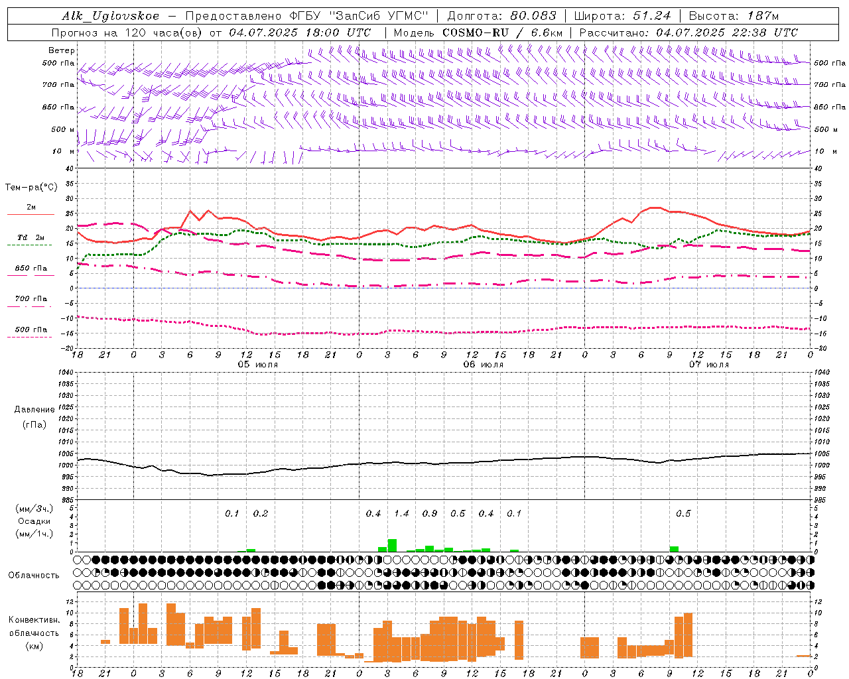Click the Конвективн. label of the convective cloud panel
Image resolution: width=849 pixels, height=679 pixels.
[x=34, y=620]
